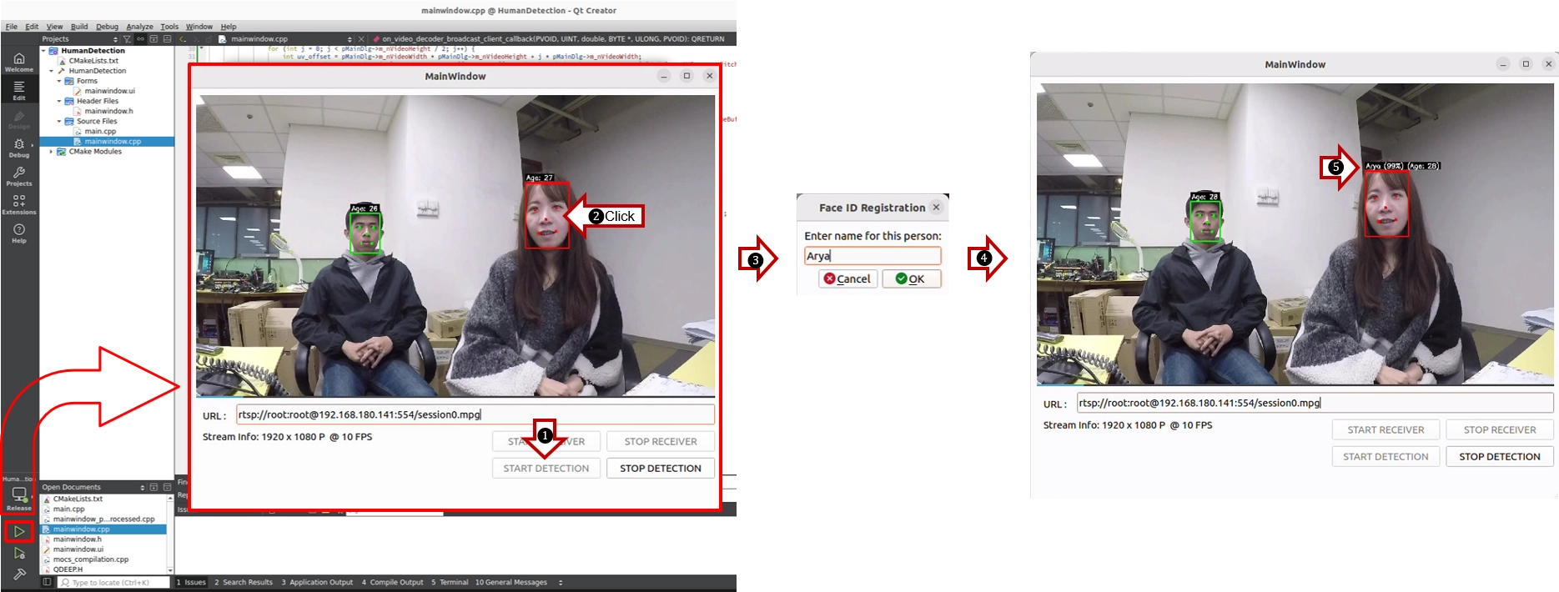
Task: Switch to the Application Output tab
Action: pos(317,582)
